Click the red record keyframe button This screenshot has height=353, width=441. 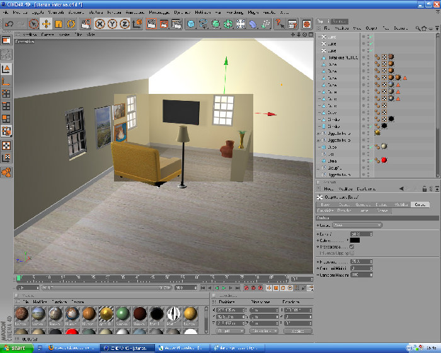coord(246,287)
